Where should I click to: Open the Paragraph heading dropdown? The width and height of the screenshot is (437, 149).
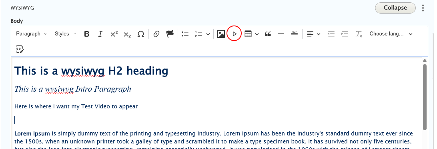click(31, 34)
